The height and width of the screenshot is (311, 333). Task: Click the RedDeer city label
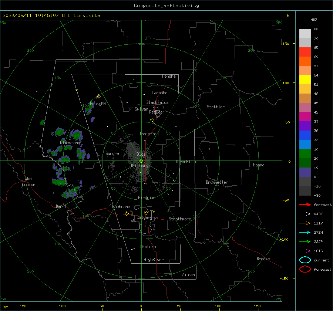tap(157, 112)
